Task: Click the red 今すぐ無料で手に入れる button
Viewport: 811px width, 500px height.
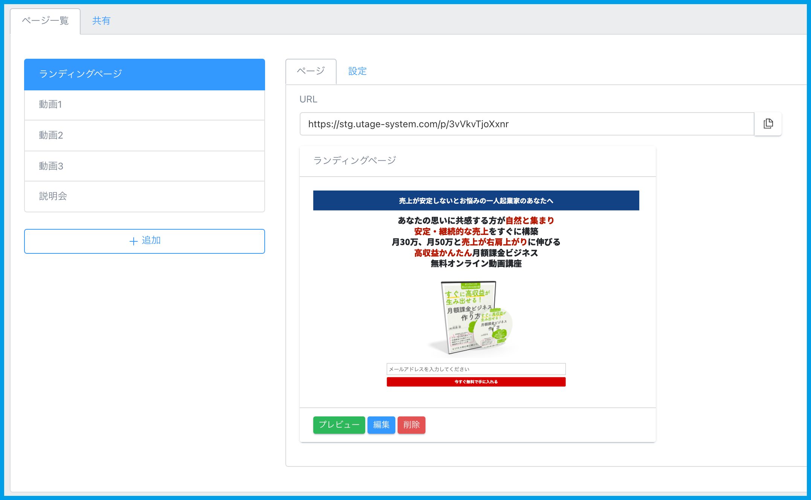Action: 476,382
